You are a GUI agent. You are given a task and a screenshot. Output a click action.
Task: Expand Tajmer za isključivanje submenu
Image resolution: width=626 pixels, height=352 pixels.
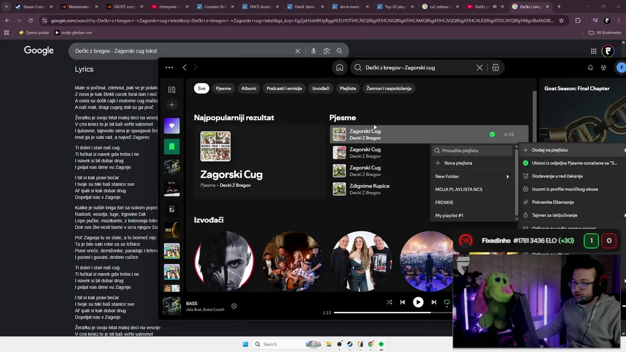point(573,215)
